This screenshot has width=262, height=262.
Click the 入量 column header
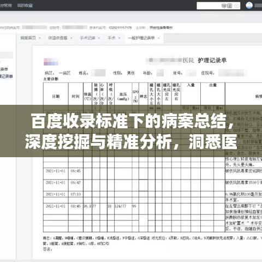click(190, 85)
